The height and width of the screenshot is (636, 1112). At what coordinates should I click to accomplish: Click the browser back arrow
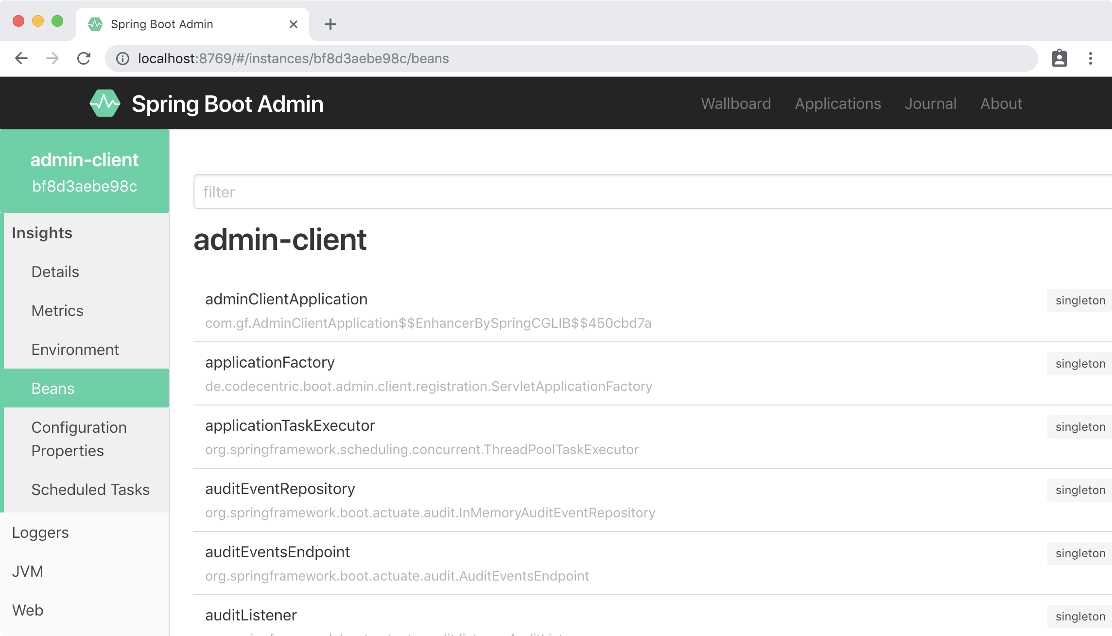pyautogui.click(x=21, y=58)
